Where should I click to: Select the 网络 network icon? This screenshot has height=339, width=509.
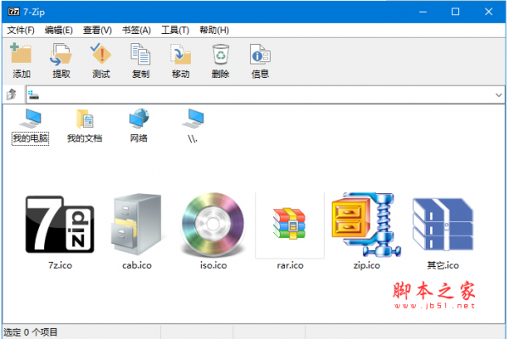[x=139, y=118]
